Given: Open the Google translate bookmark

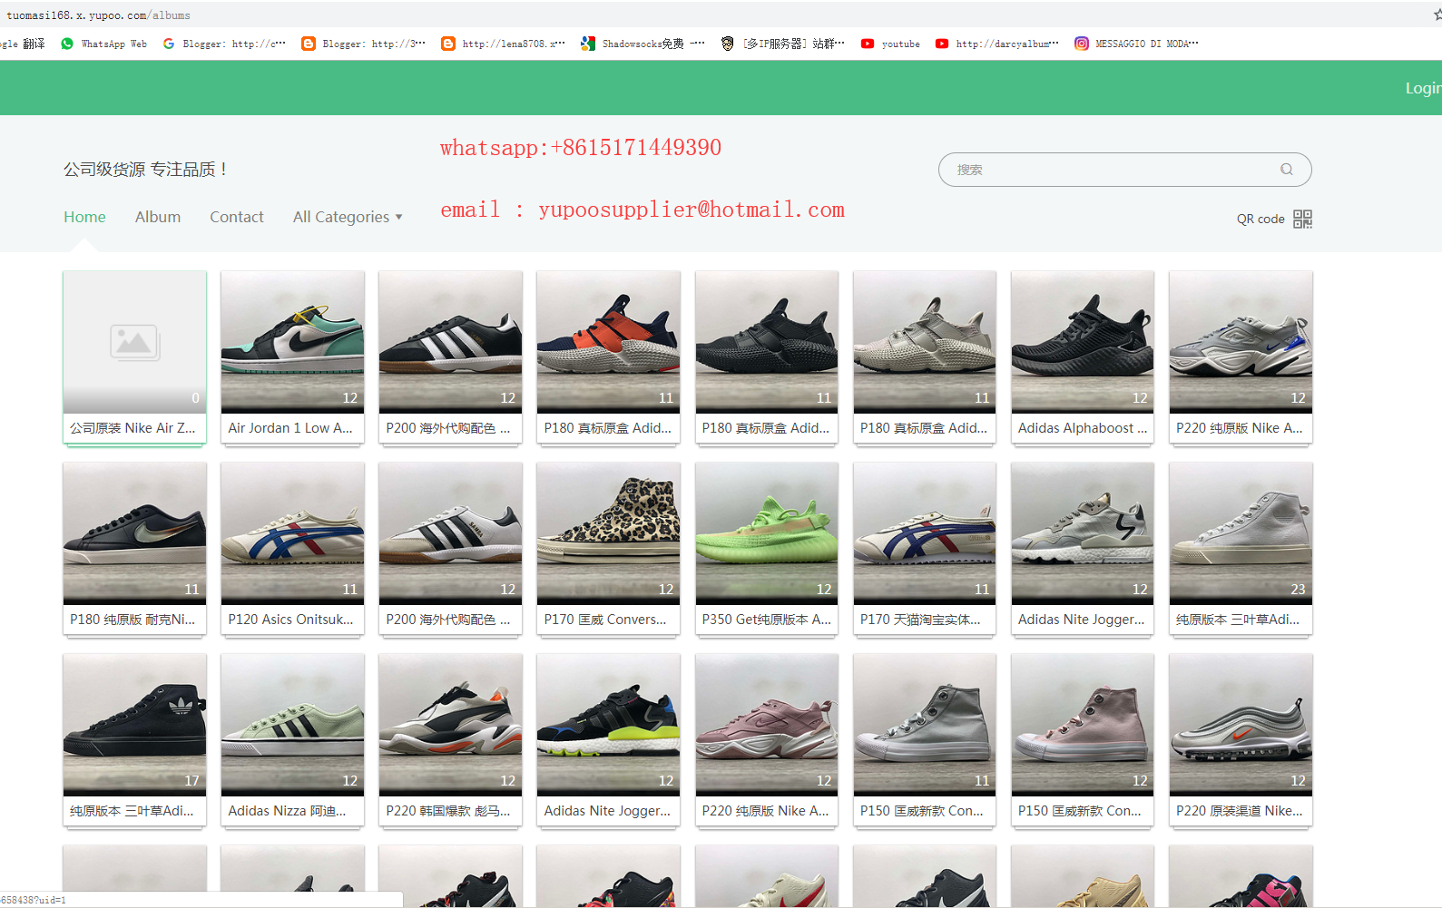Looking at the screenshot, I should tap(23, 44).
